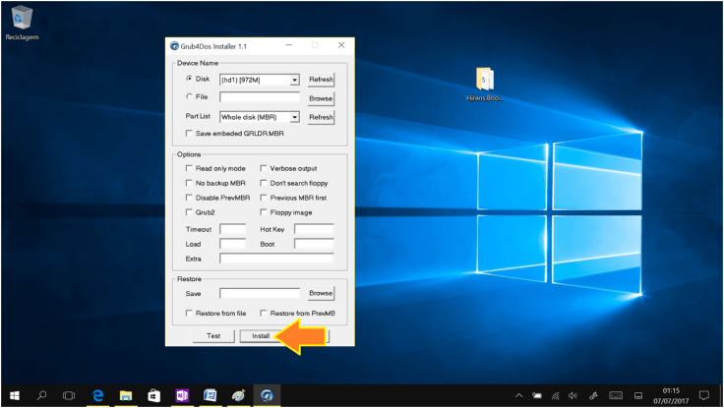Screen dimensions: 724x408
Task: Click the Install button
Action: (x=261, y=336)
